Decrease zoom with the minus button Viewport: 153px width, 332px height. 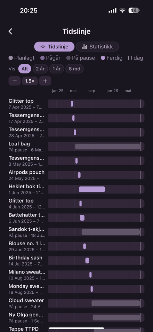tap(15, 81)
